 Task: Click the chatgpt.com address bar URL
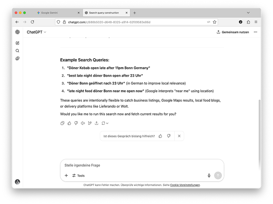pyautogui.click(x=109, y=22)
